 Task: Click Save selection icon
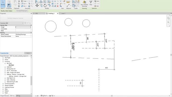tap(97, 1)
